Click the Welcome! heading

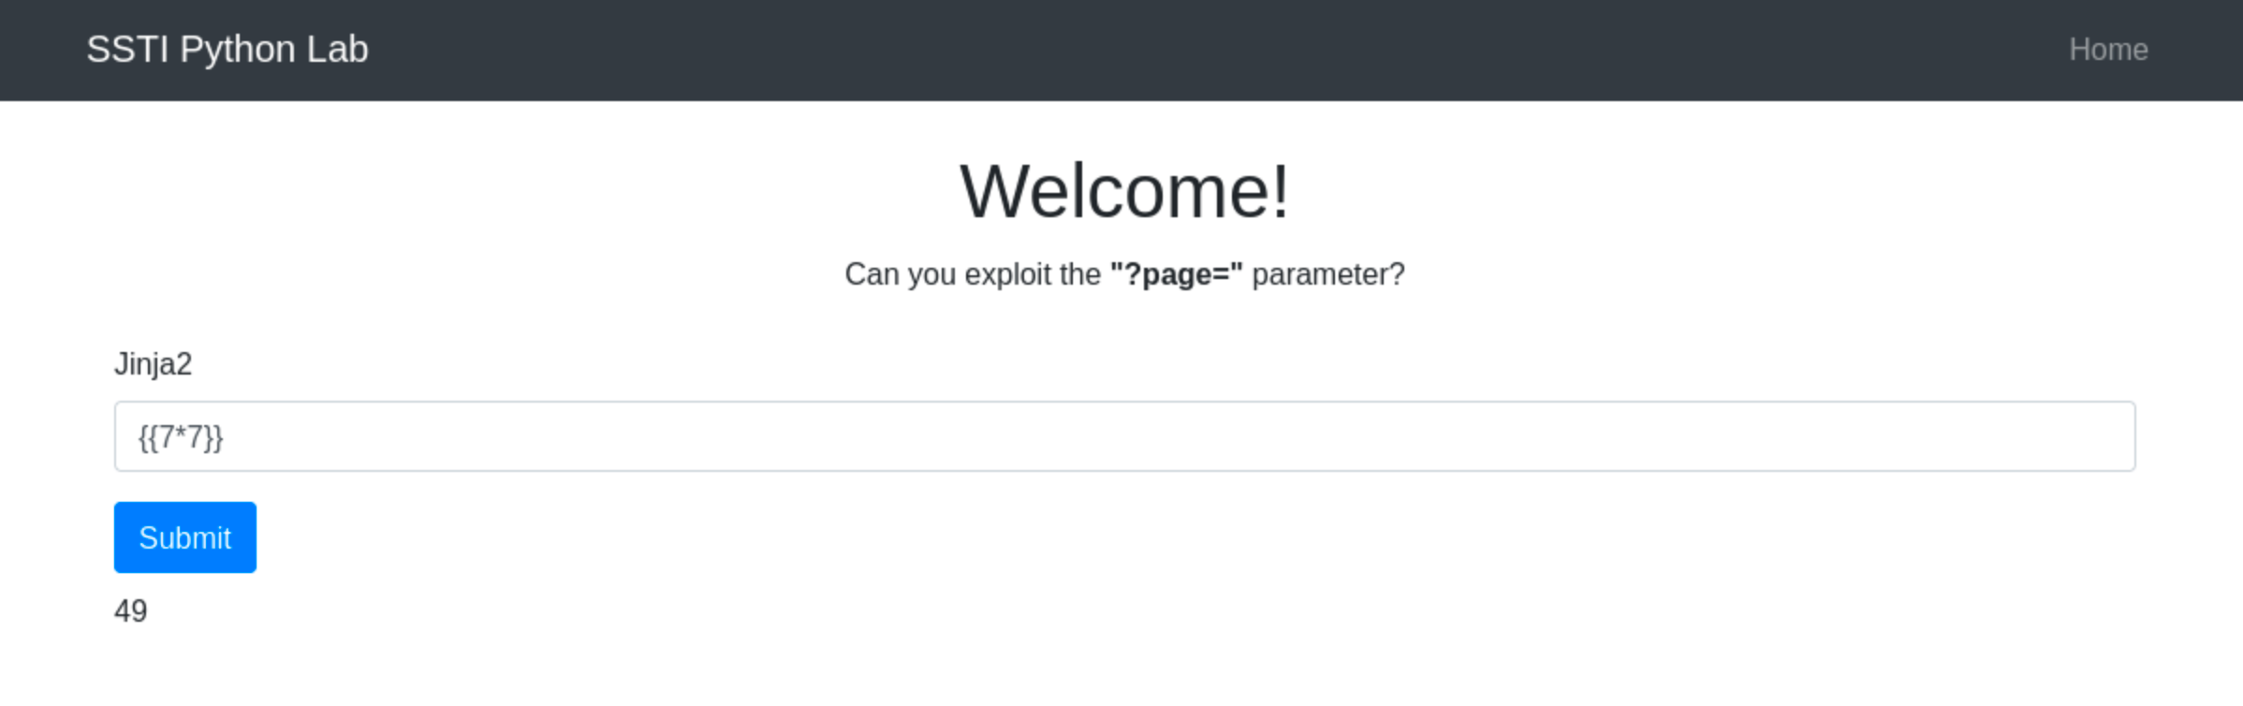click(1123, 192)
